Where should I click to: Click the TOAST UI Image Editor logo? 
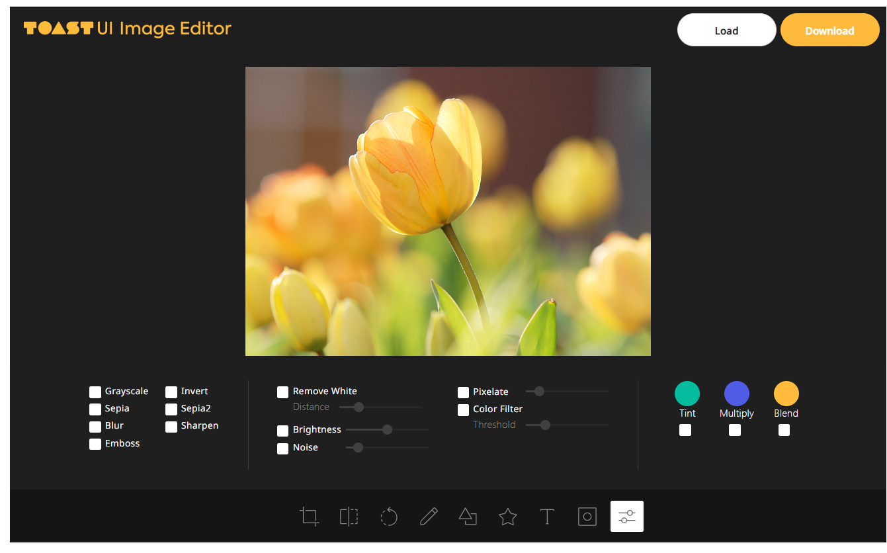click(128, 28)
